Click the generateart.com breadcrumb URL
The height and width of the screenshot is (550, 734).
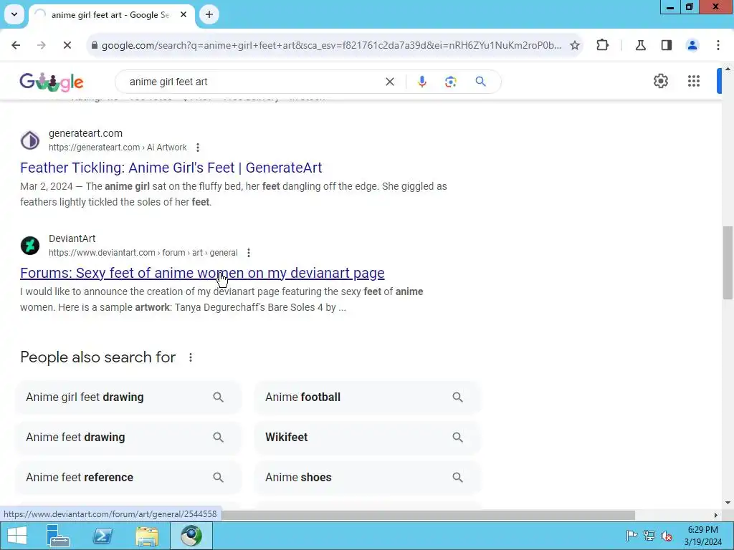tap(118, 148)
